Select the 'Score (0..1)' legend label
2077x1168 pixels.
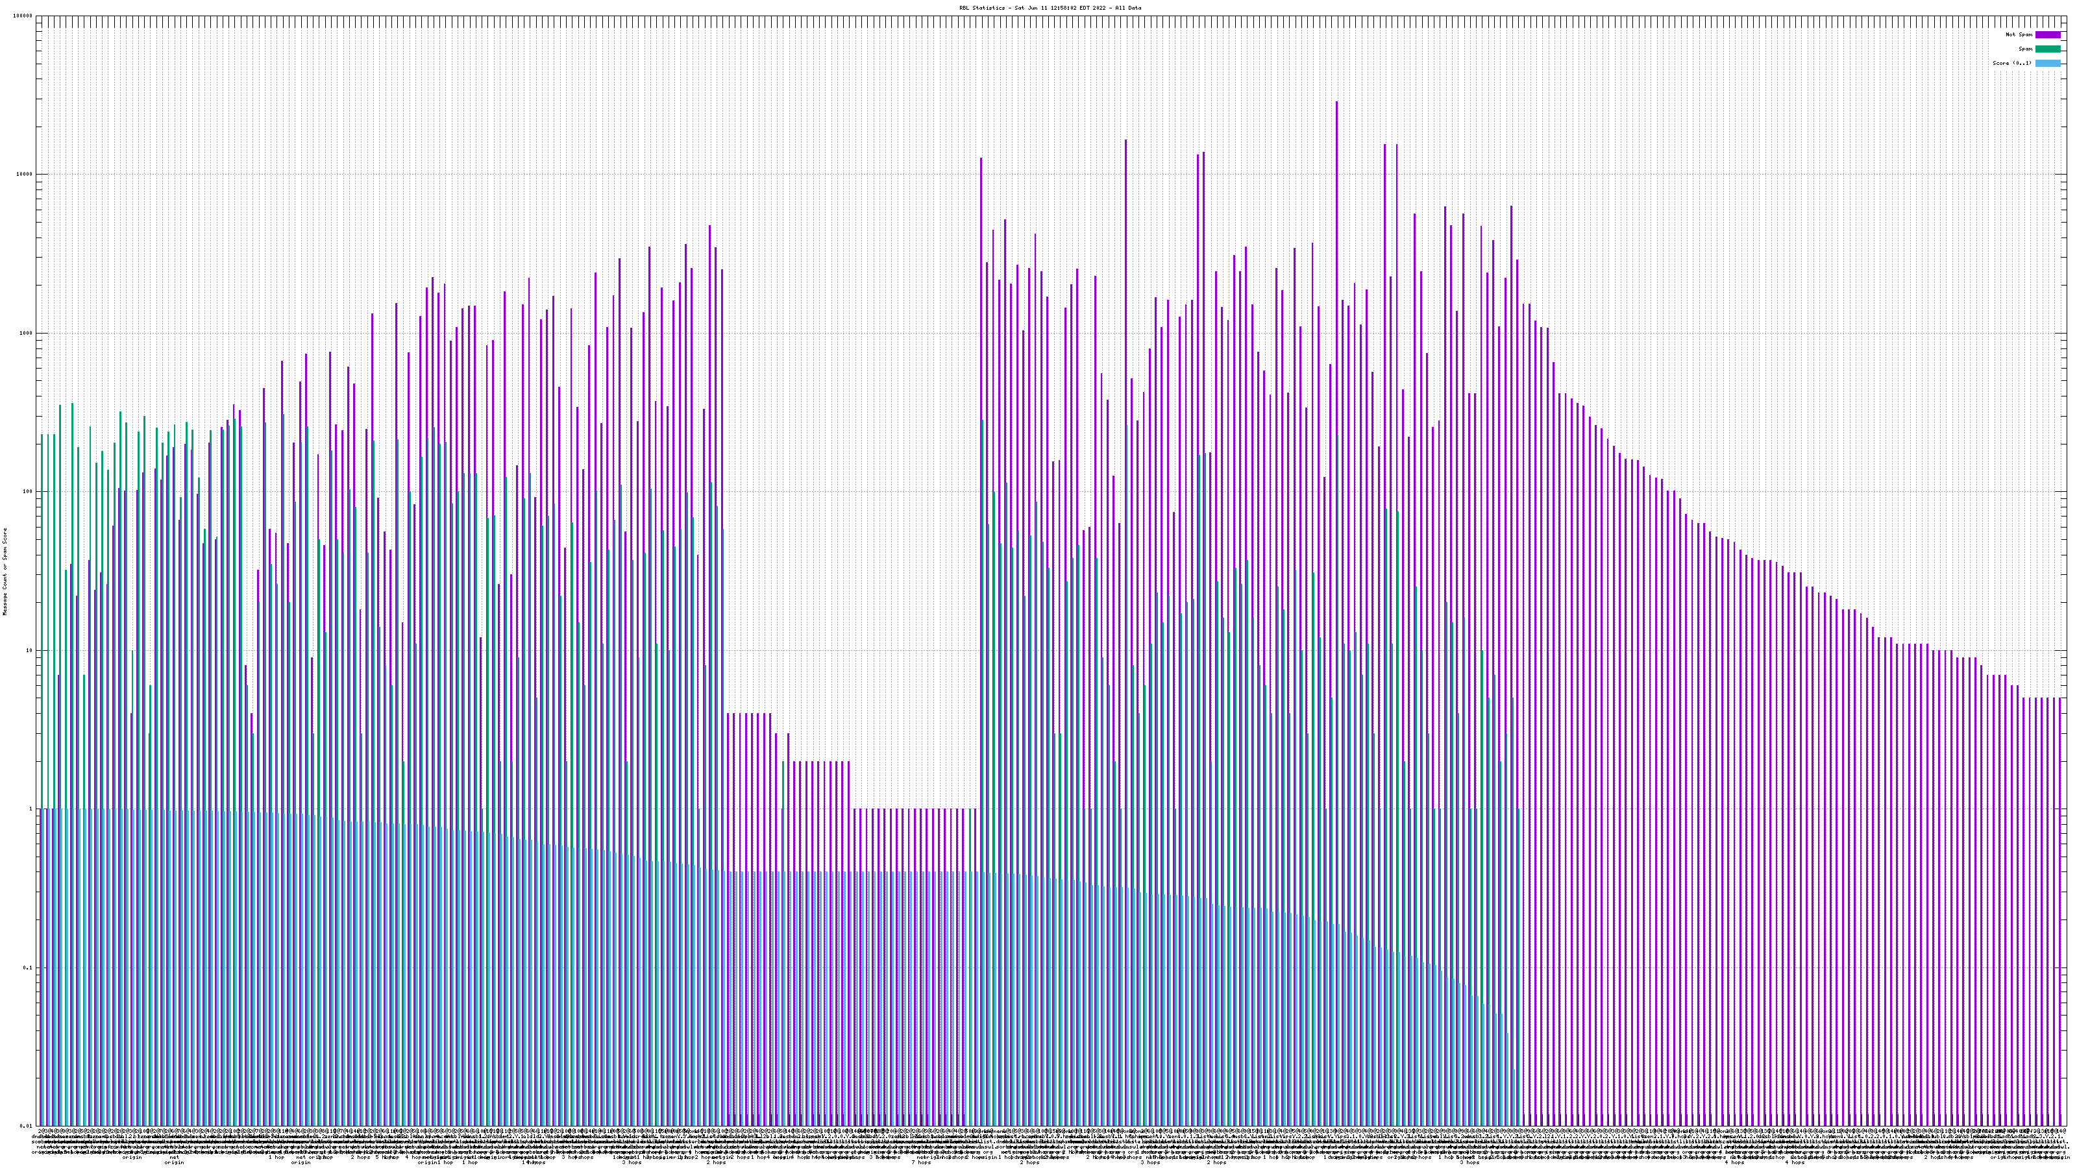2011,63
